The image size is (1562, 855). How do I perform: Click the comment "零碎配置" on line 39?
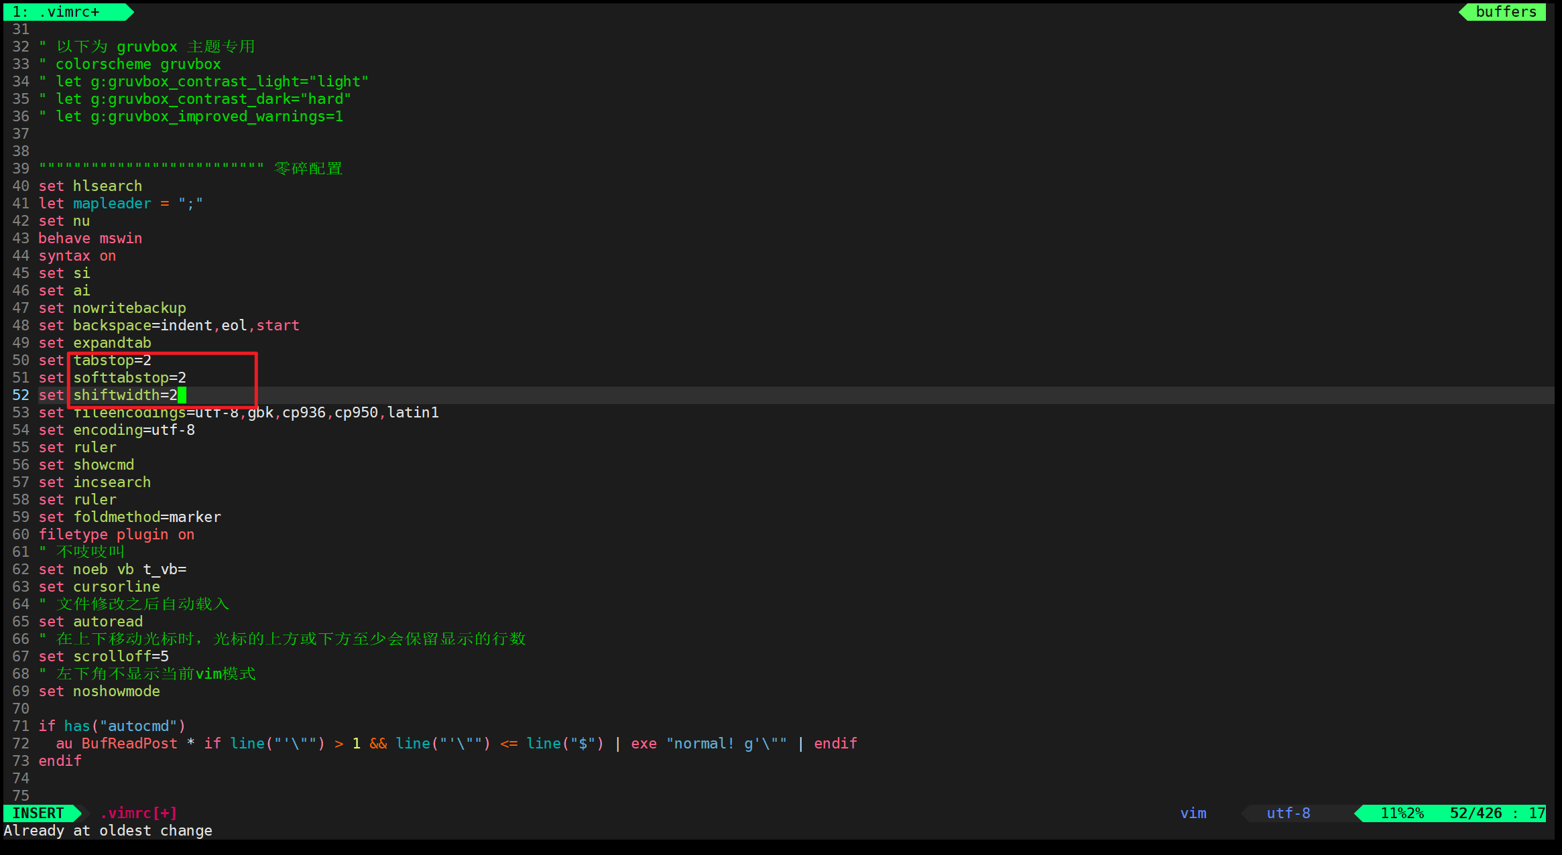pyautogui.click(x=308, y=168)
